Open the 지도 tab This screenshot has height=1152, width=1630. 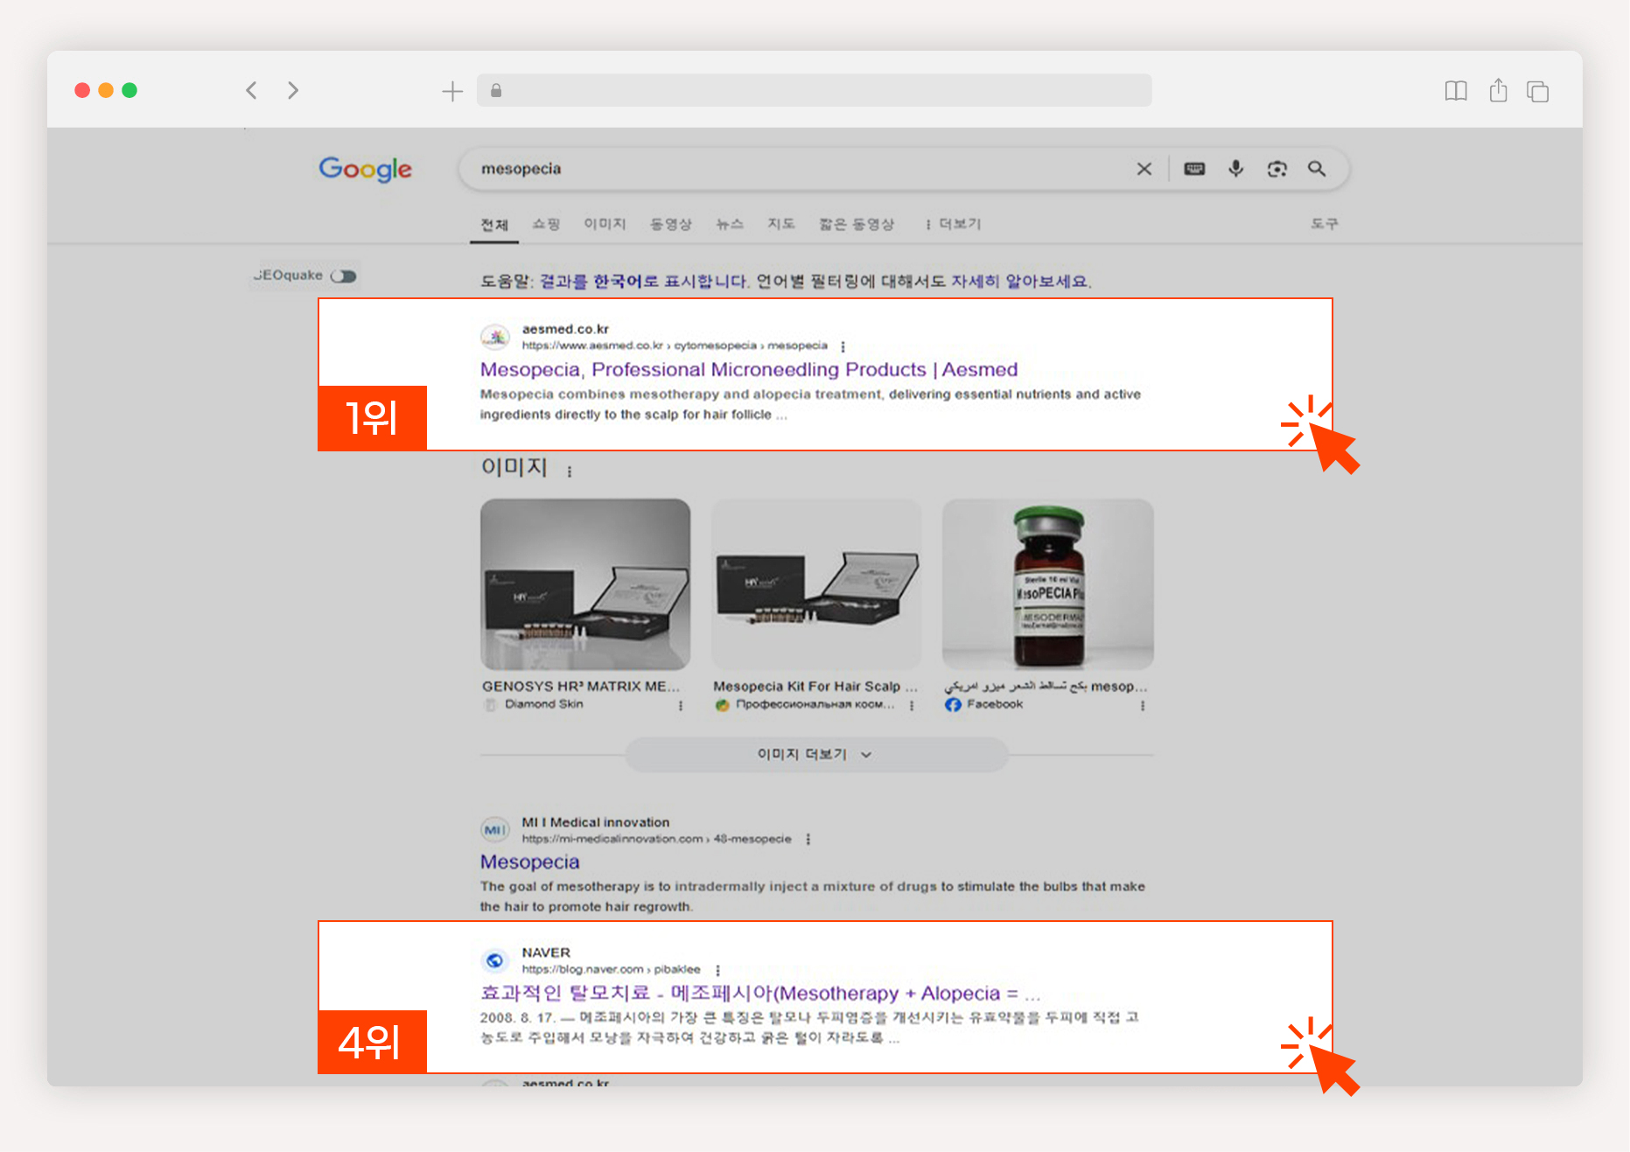780,224
